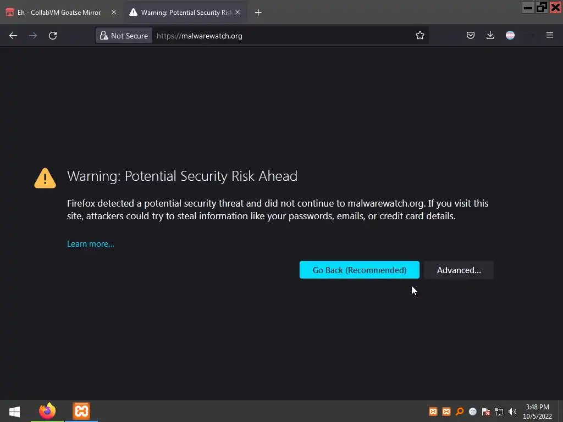This screenshot has width=563, height=422.
Task: Click the grayed-out forward arrow
Action: pyautogui.click(x=33, y=36)
